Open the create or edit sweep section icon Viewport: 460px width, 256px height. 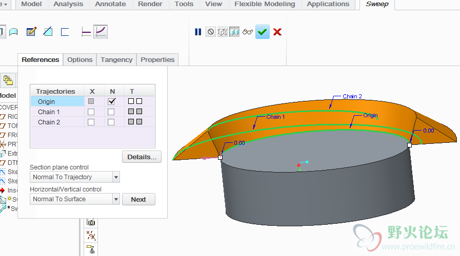31,32
